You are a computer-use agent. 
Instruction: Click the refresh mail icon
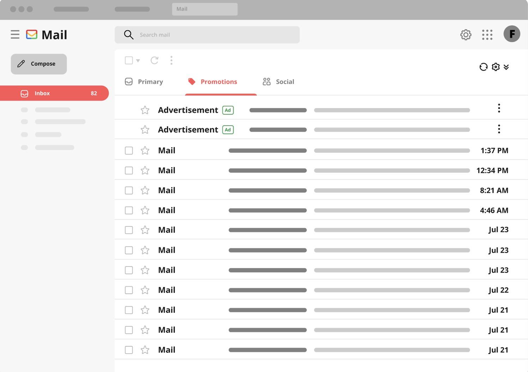(x=154, y=60)
